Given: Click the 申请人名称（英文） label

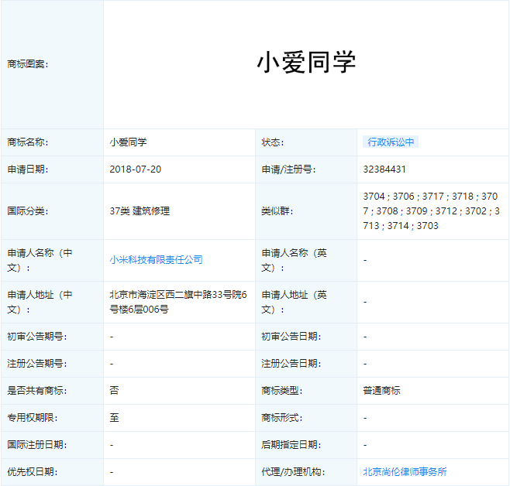Looking at the screenshot, I should tap(294, 260).
